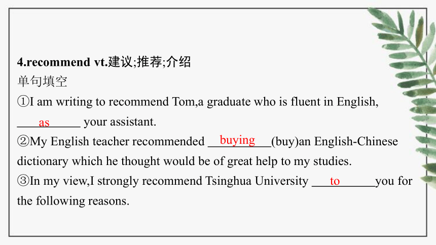Click the words "My English teacher recommended"
The width and height of the screenshot is (436, 245).
pos(117,141)
